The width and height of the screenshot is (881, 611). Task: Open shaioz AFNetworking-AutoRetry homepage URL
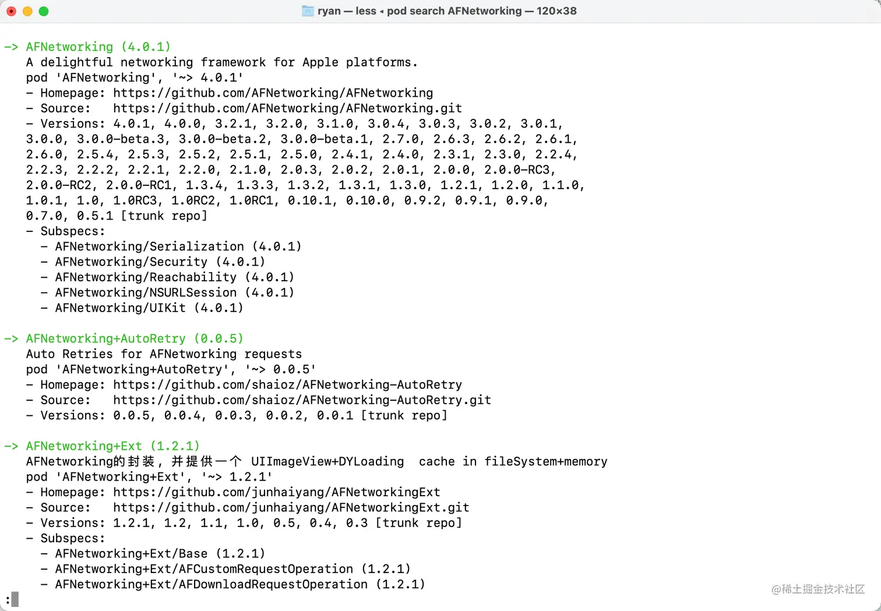(287, 384)
